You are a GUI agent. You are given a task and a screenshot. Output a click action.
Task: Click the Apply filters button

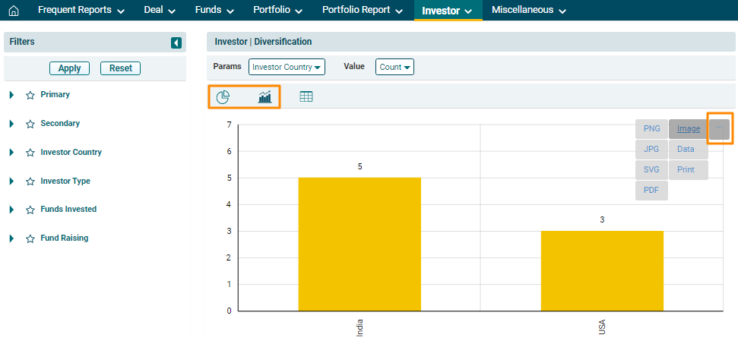coord(70,68)
